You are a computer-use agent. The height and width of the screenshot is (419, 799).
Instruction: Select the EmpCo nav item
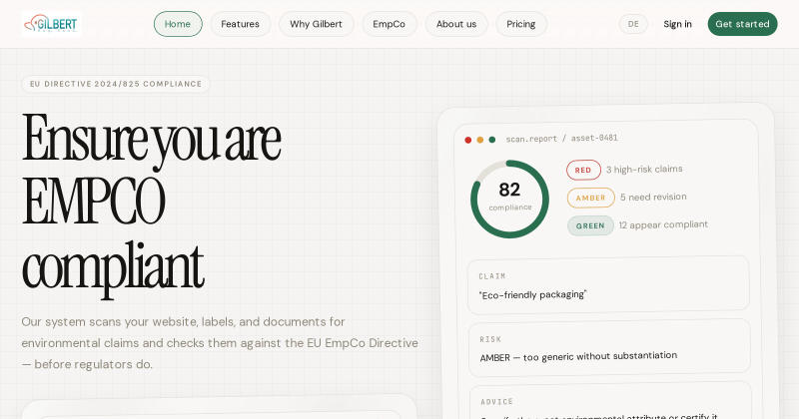(x=389, y=24)
